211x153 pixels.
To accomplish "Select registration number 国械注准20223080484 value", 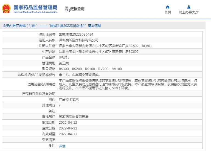I will coord(76,34).
